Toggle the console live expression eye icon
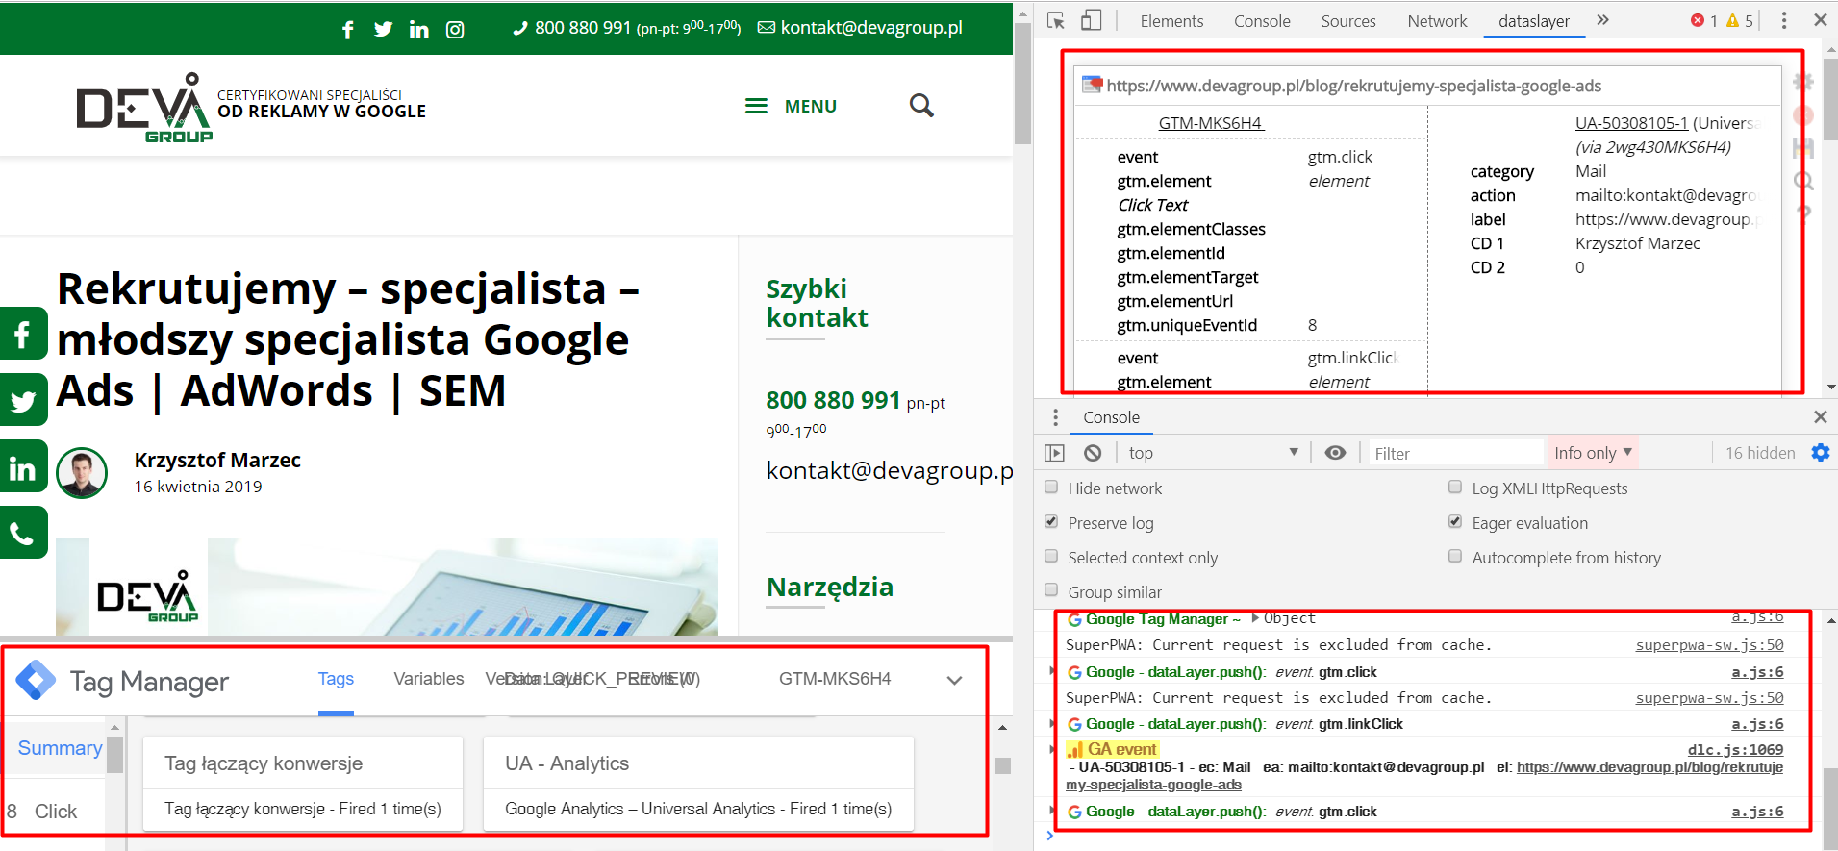This screenshot has height=851, width=1838. [x=1335, y=453]
